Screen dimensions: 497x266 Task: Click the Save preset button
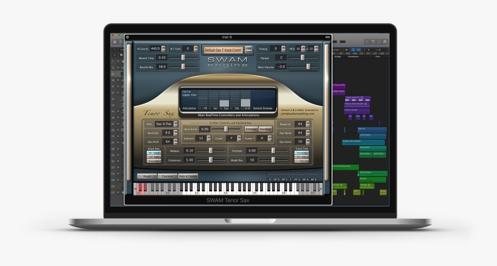[248, 51]
